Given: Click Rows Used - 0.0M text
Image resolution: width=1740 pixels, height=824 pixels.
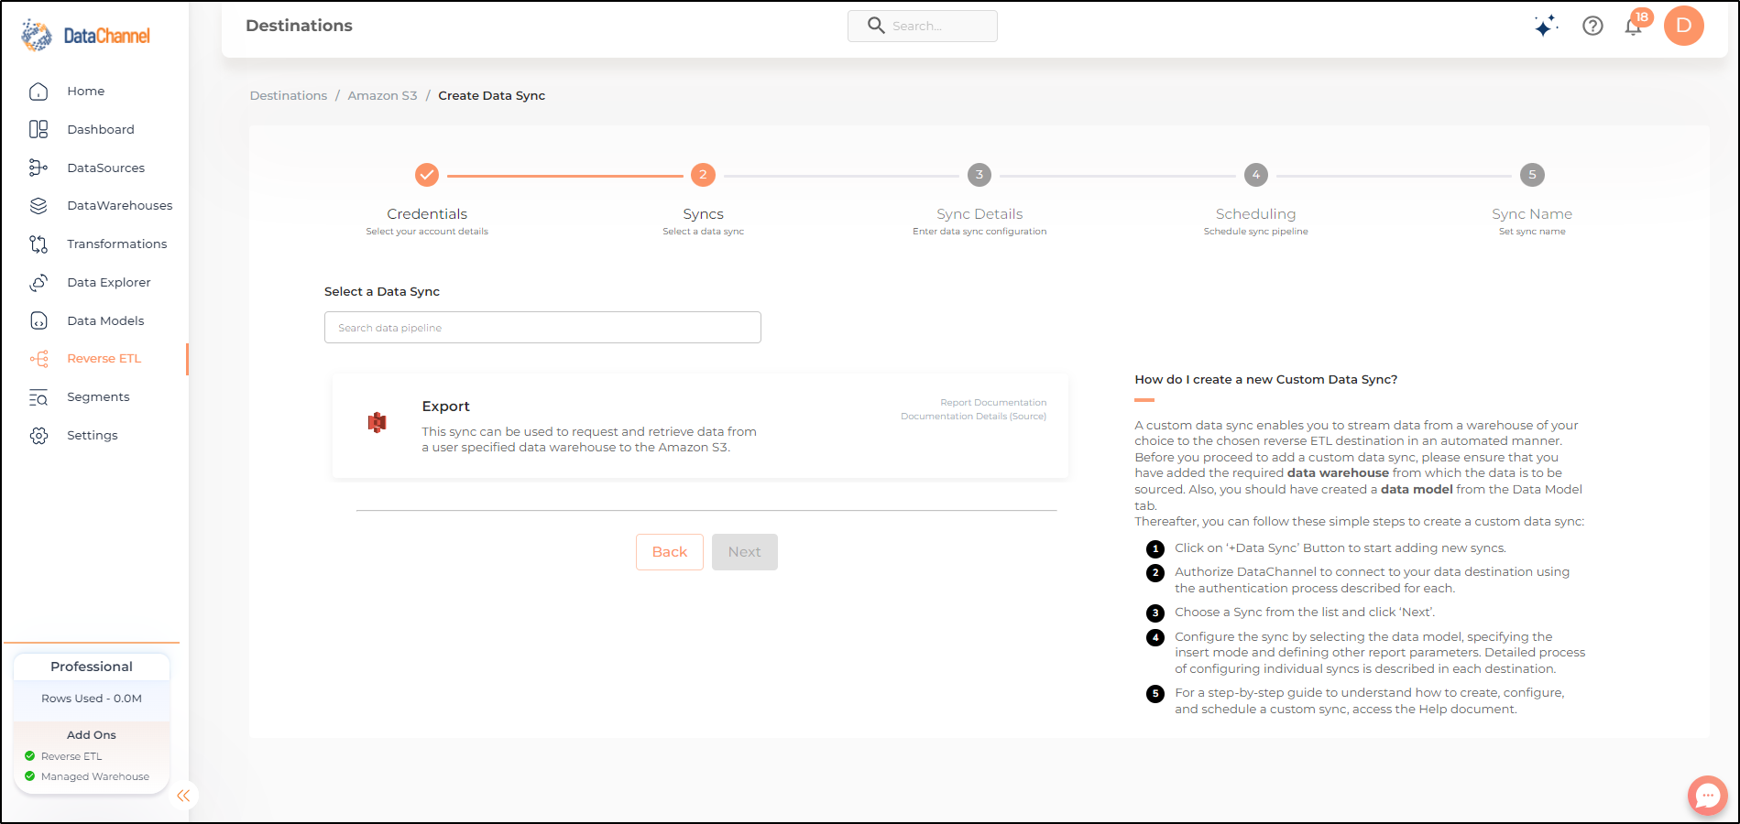Looking at the screenshot, I should 92,699.
